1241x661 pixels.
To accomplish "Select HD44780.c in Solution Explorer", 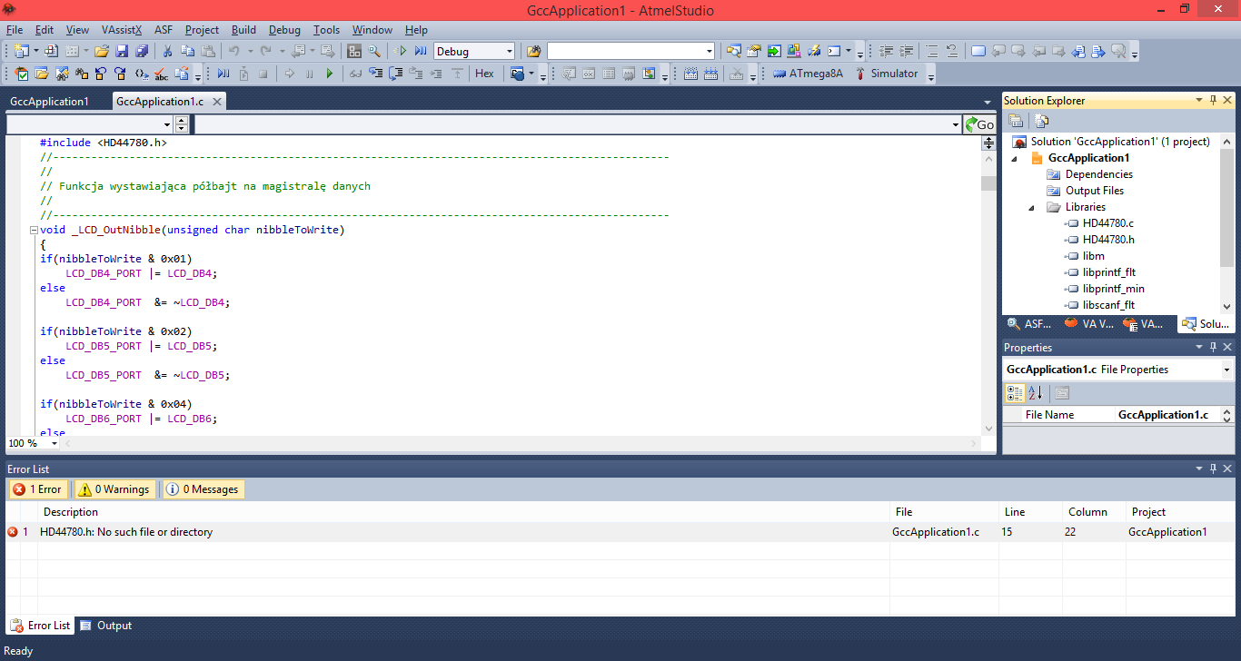I will [x=1108, y=223].
